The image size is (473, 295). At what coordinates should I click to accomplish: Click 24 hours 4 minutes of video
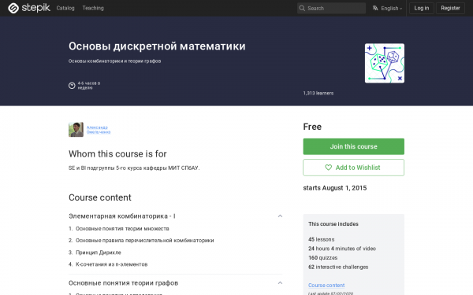[342, 249]
